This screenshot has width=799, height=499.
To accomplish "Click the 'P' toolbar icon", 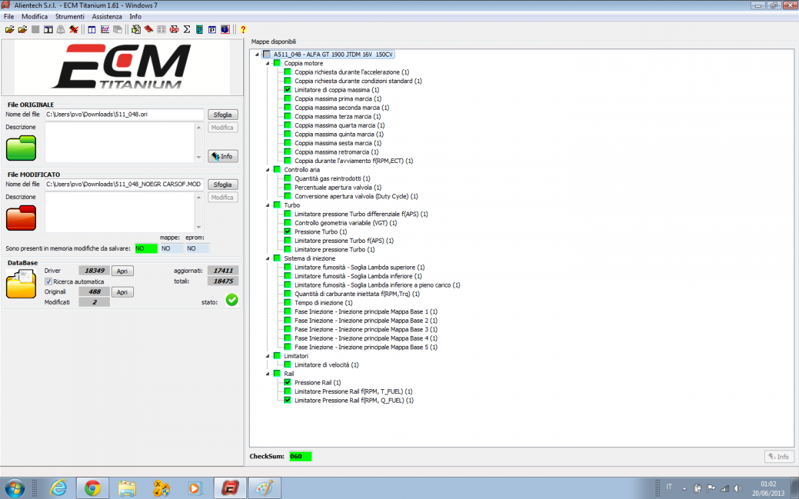I will (212, 29).
